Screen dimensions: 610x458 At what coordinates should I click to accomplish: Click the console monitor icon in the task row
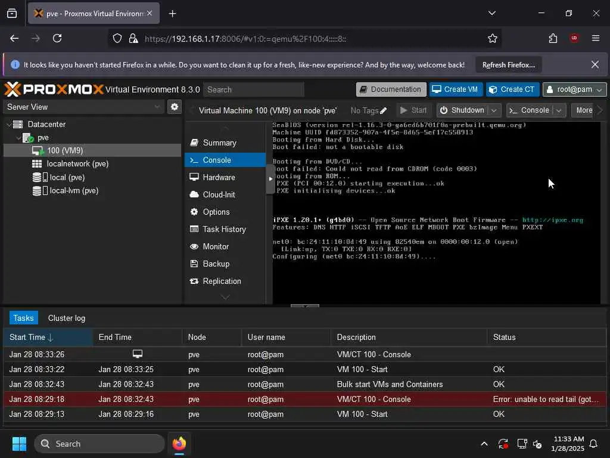[x=138, y=354]
